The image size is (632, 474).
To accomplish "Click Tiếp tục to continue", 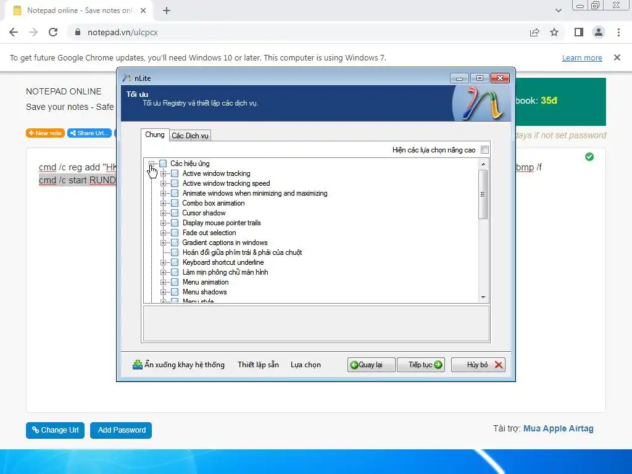I will 421,365.
